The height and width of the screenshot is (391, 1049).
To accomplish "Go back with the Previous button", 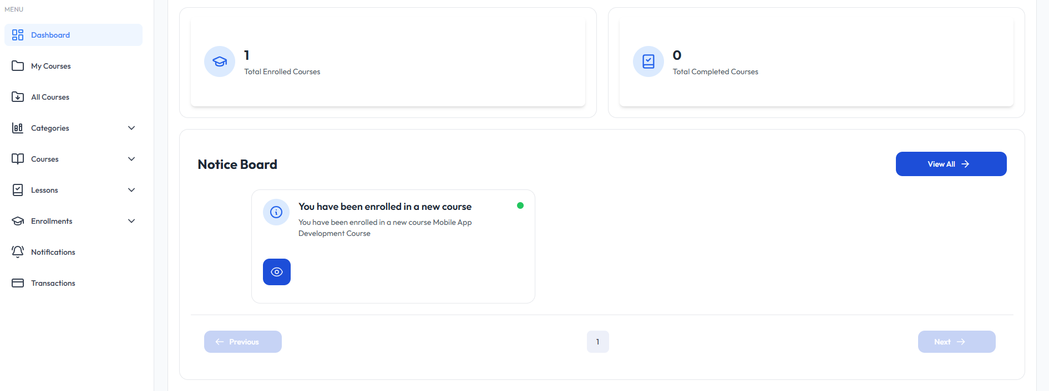I will click(243, 342).
